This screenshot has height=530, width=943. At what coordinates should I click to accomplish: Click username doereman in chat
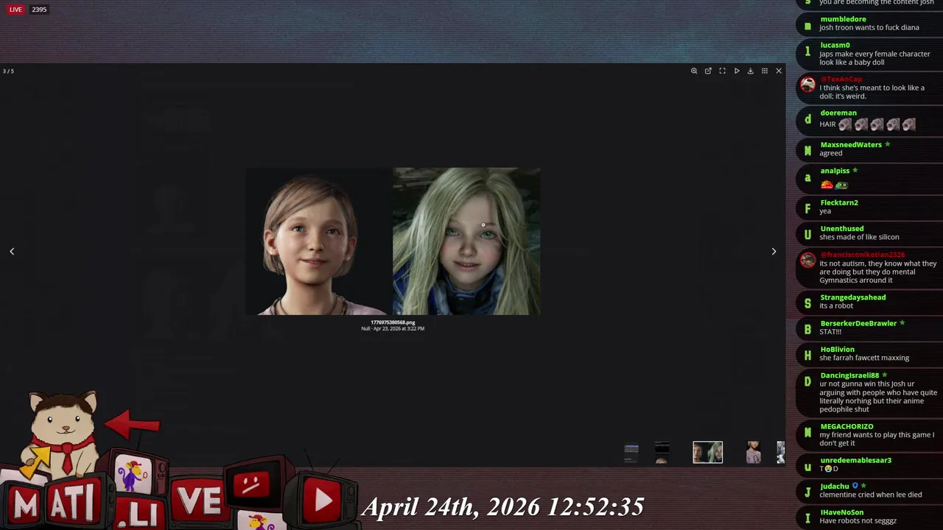(838, 113)
